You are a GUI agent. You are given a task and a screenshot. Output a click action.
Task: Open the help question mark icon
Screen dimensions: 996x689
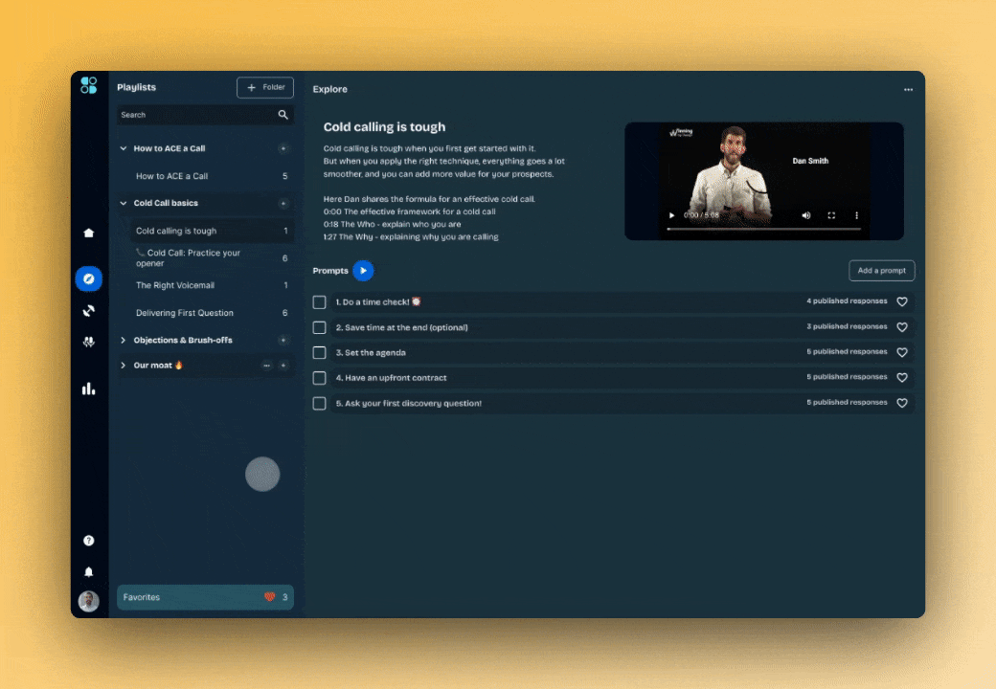(88, 541)
